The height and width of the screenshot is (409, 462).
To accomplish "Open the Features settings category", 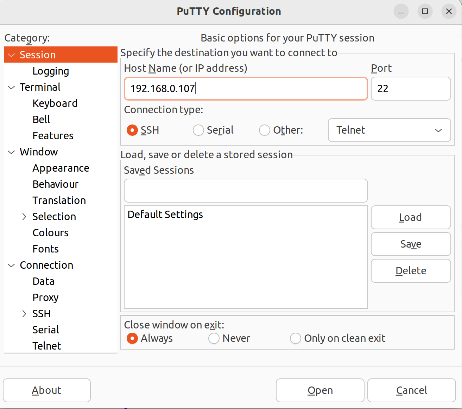I will pyautogui.click(x=53, y=136).
